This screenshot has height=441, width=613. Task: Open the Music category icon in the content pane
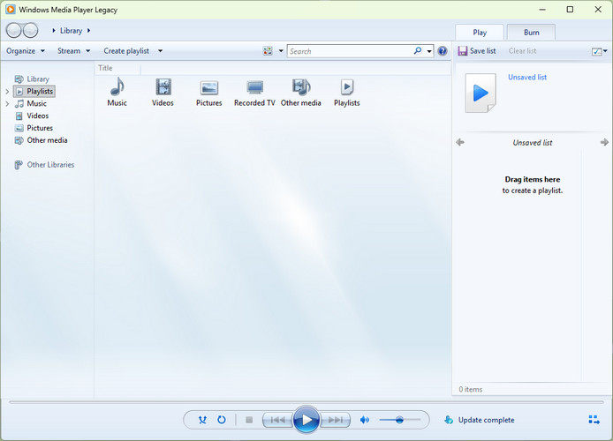(117, 92)
